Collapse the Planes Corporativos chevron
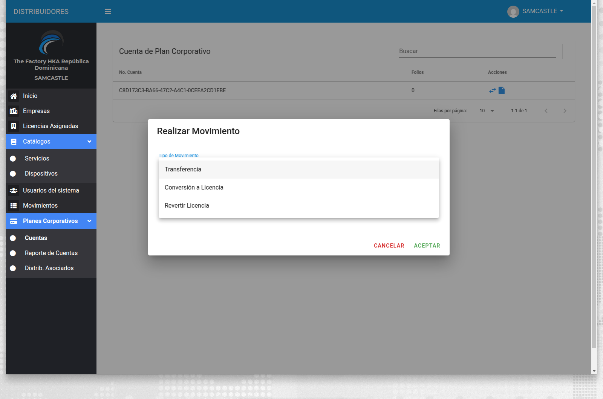Screen dimensions: 603x399 pyautogui.click(x=89, y=221)
